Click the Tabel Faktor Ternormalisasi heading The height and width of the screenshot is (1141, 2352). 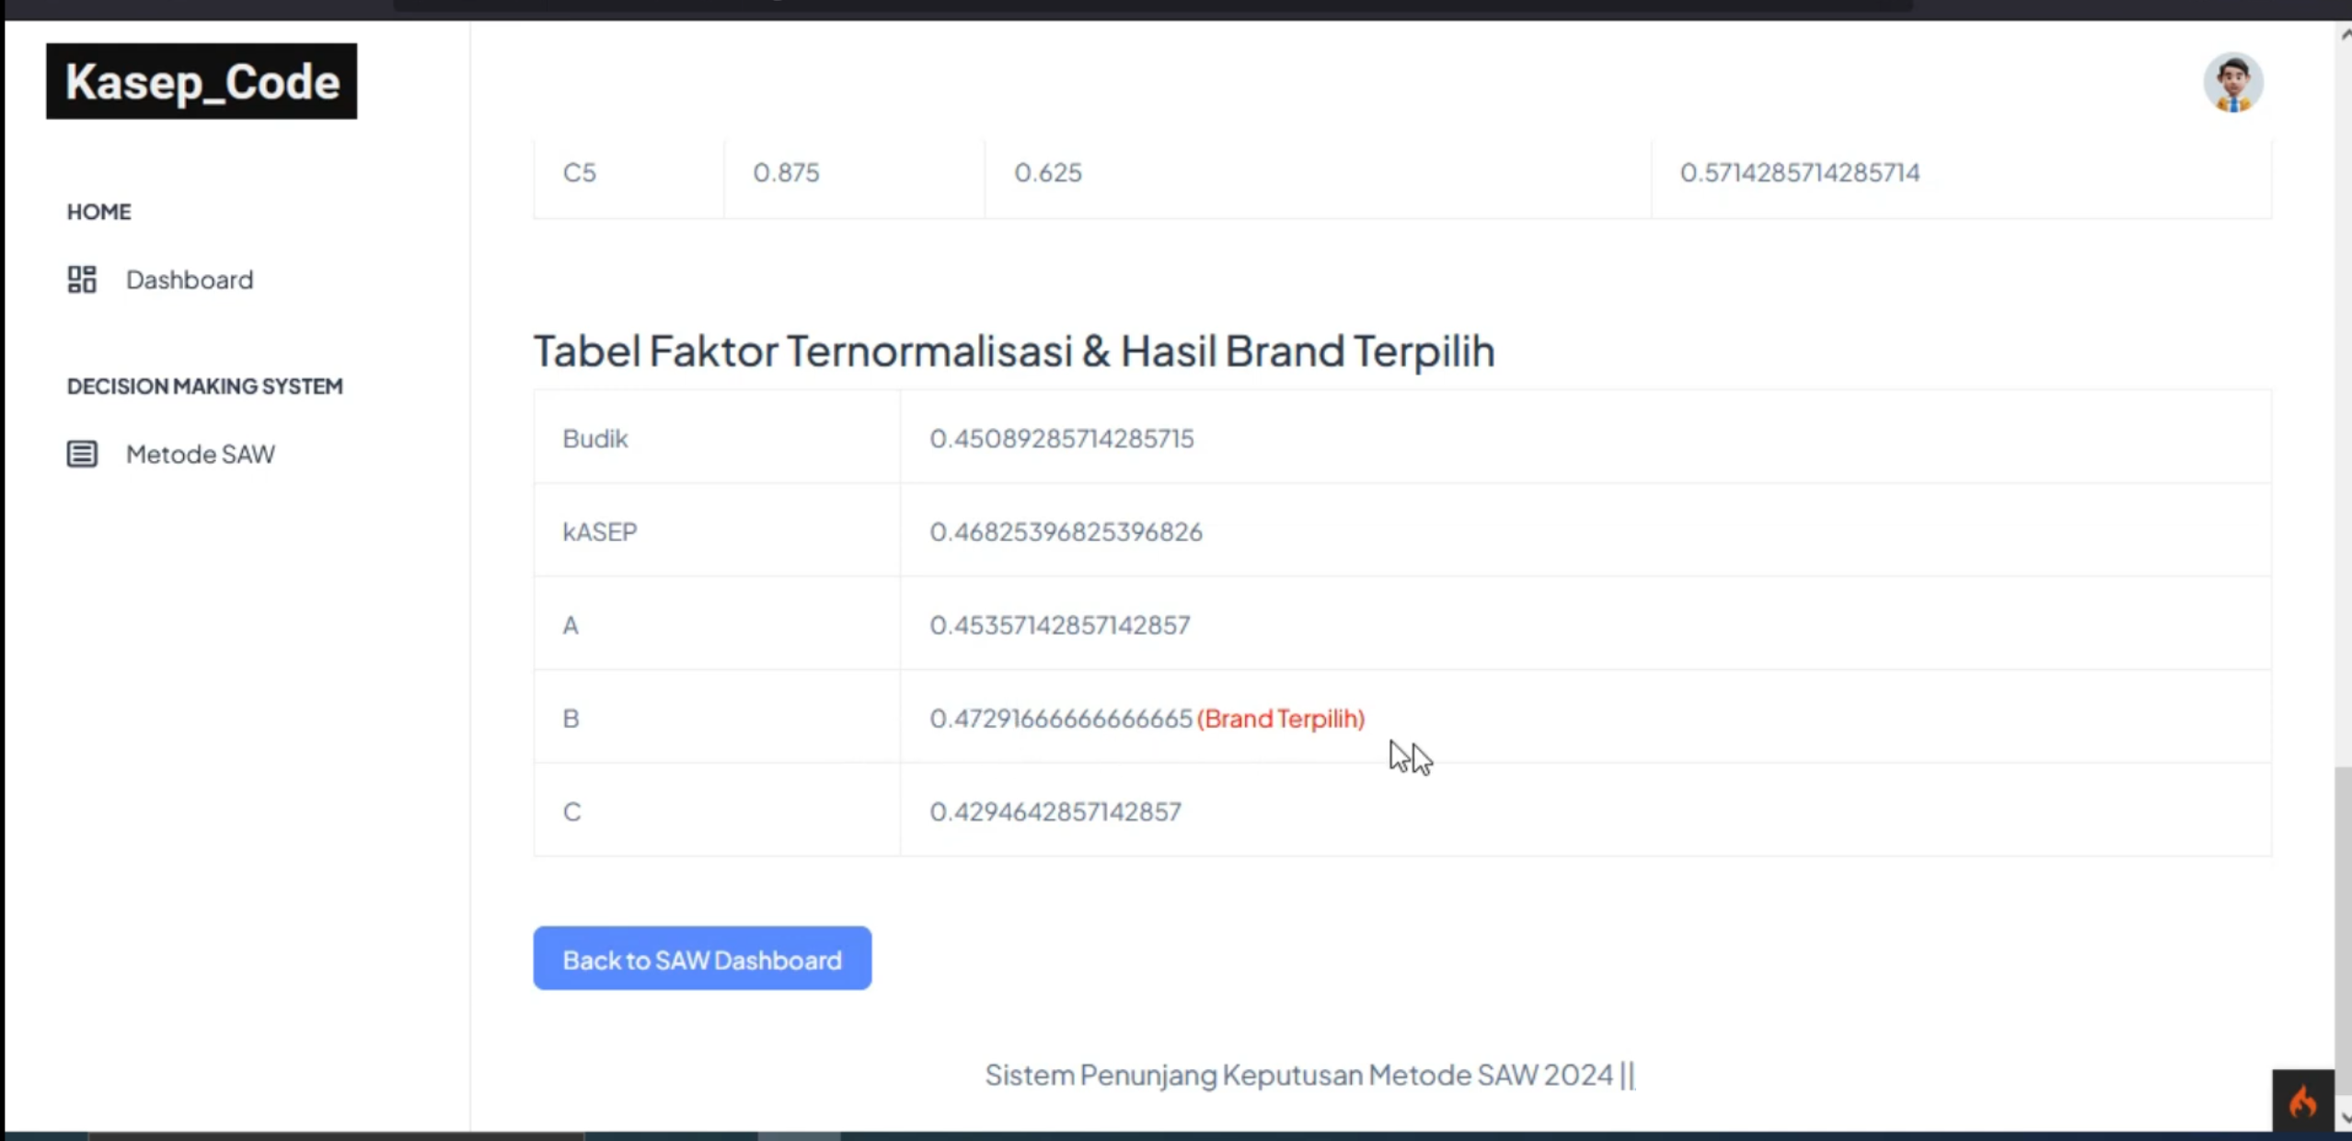1014,351
